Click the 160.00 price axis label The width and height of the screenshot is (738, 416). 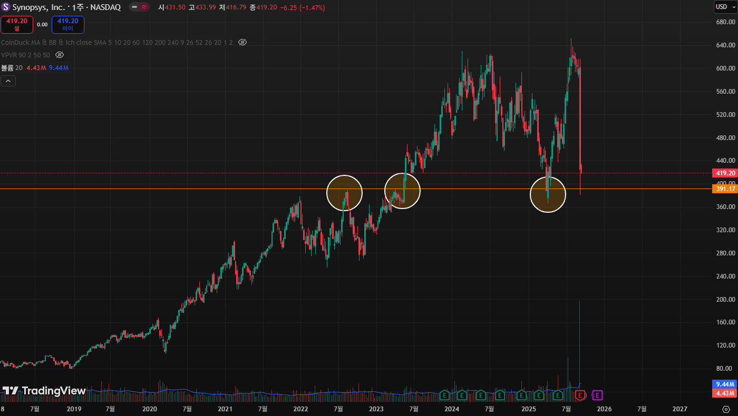click(x=725, y=322)
